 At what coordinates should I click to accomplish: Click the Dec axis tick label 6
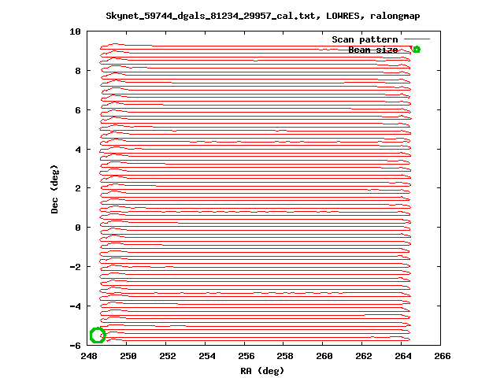point(78,110)
